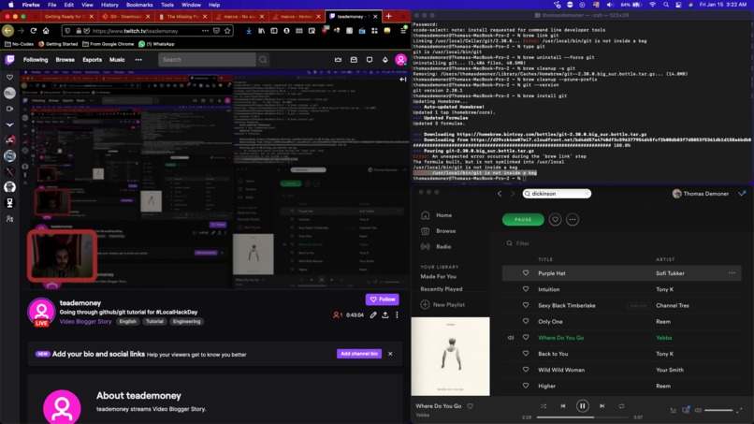
Task: Click the Twitch search field
Action: point(208,60)
